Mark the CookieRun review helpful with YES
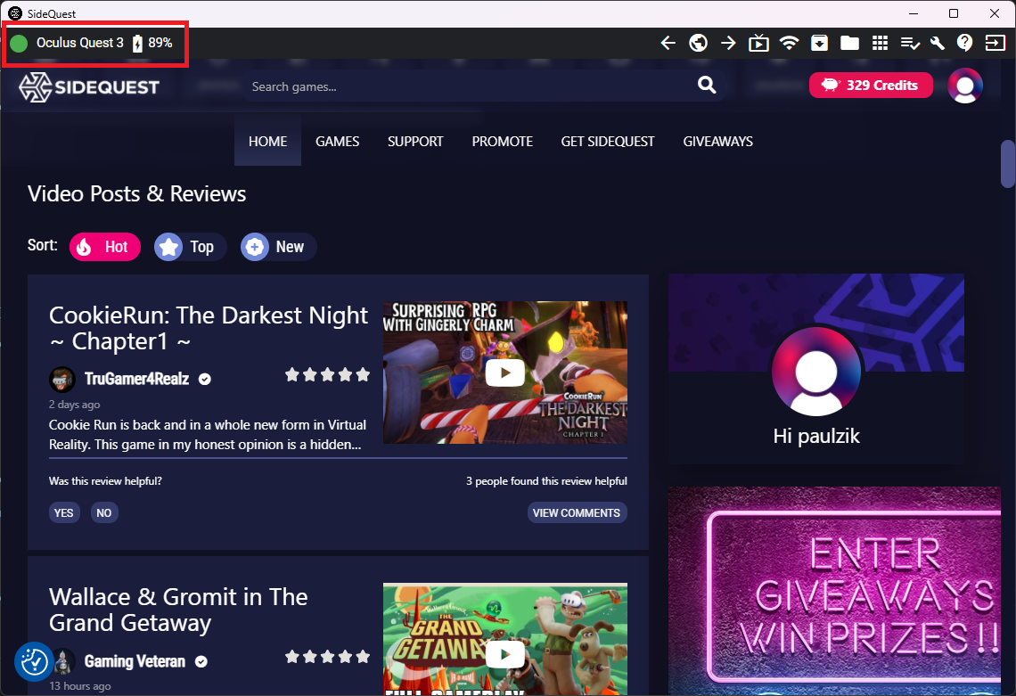Screen dimensions: 1016x696 (63, 512)
